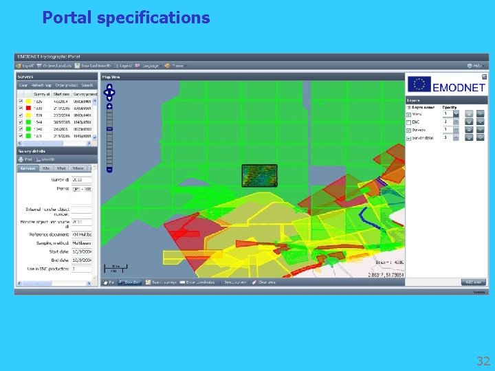The image size is (495, 371).
Task: Zoom in with the plus button
Action: (109, 106)
